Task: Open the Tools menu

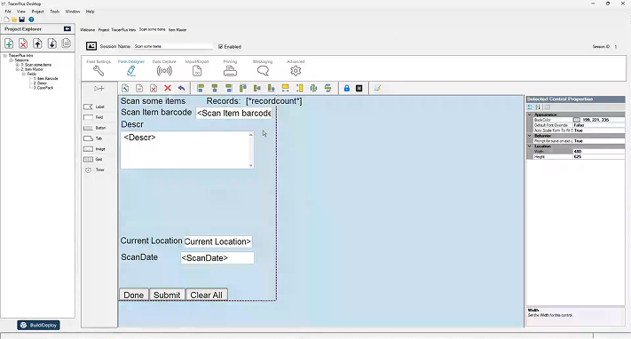Action: 54,12
